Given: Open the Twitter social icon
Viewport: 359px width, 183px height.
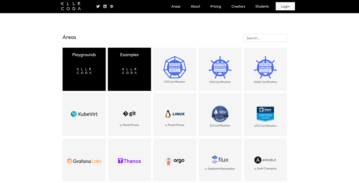Looking at the screenshot, I should 98,6.
